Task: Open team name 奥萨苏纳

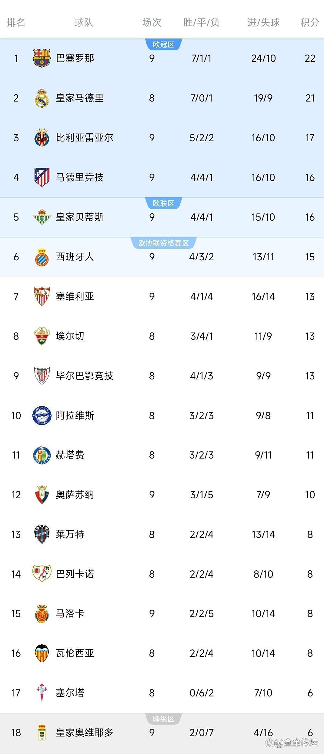Action: [x=75, y=495]
